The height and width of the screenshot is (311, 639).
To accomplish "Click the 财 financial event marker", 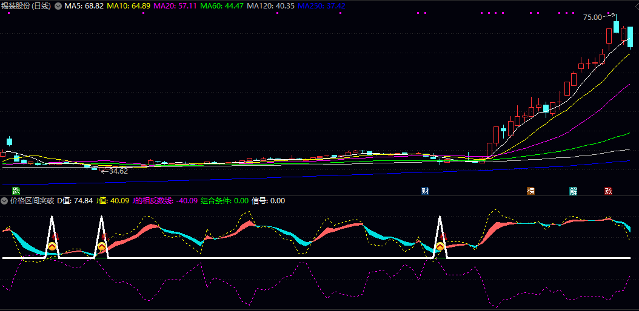I will (426, 191).
